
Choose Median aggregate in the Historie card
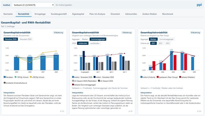[153, 39]
